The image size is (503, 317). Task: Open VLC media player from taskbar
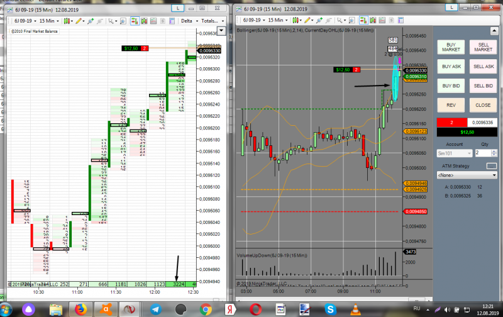355,309
